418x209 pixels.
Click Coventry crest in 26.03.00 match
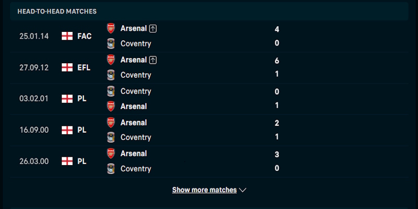point(111,169)
